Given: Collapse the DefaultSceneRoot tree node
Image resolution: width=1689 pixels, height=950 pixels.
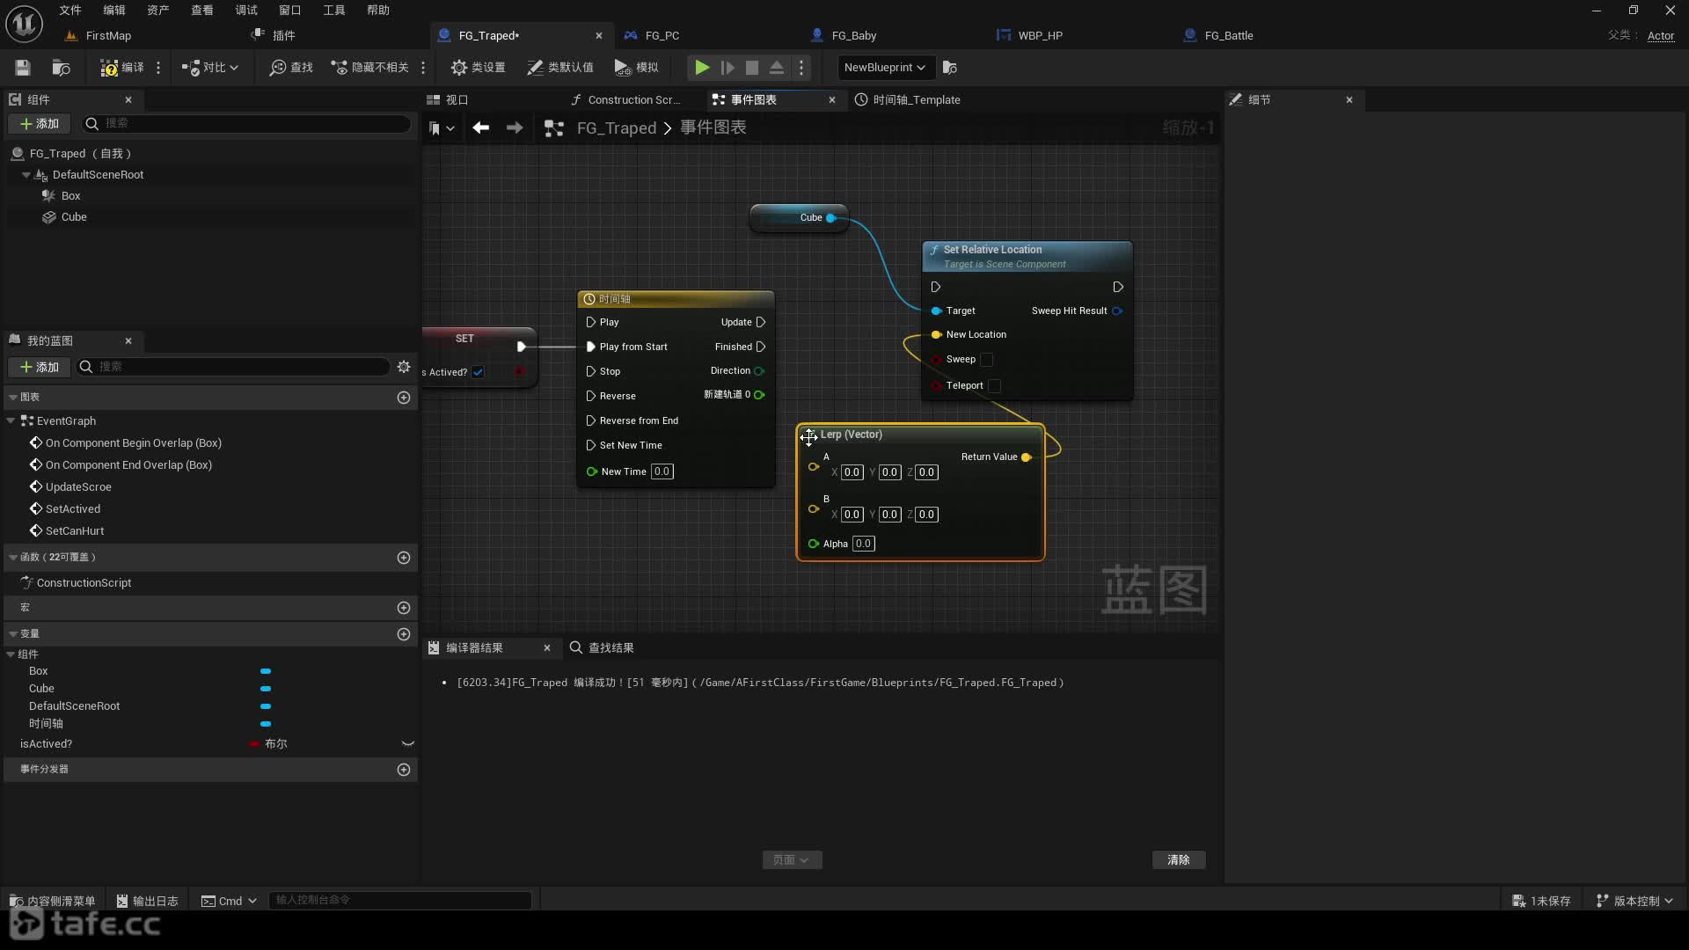Looking at the screenshot, I should tap(26, 175).
